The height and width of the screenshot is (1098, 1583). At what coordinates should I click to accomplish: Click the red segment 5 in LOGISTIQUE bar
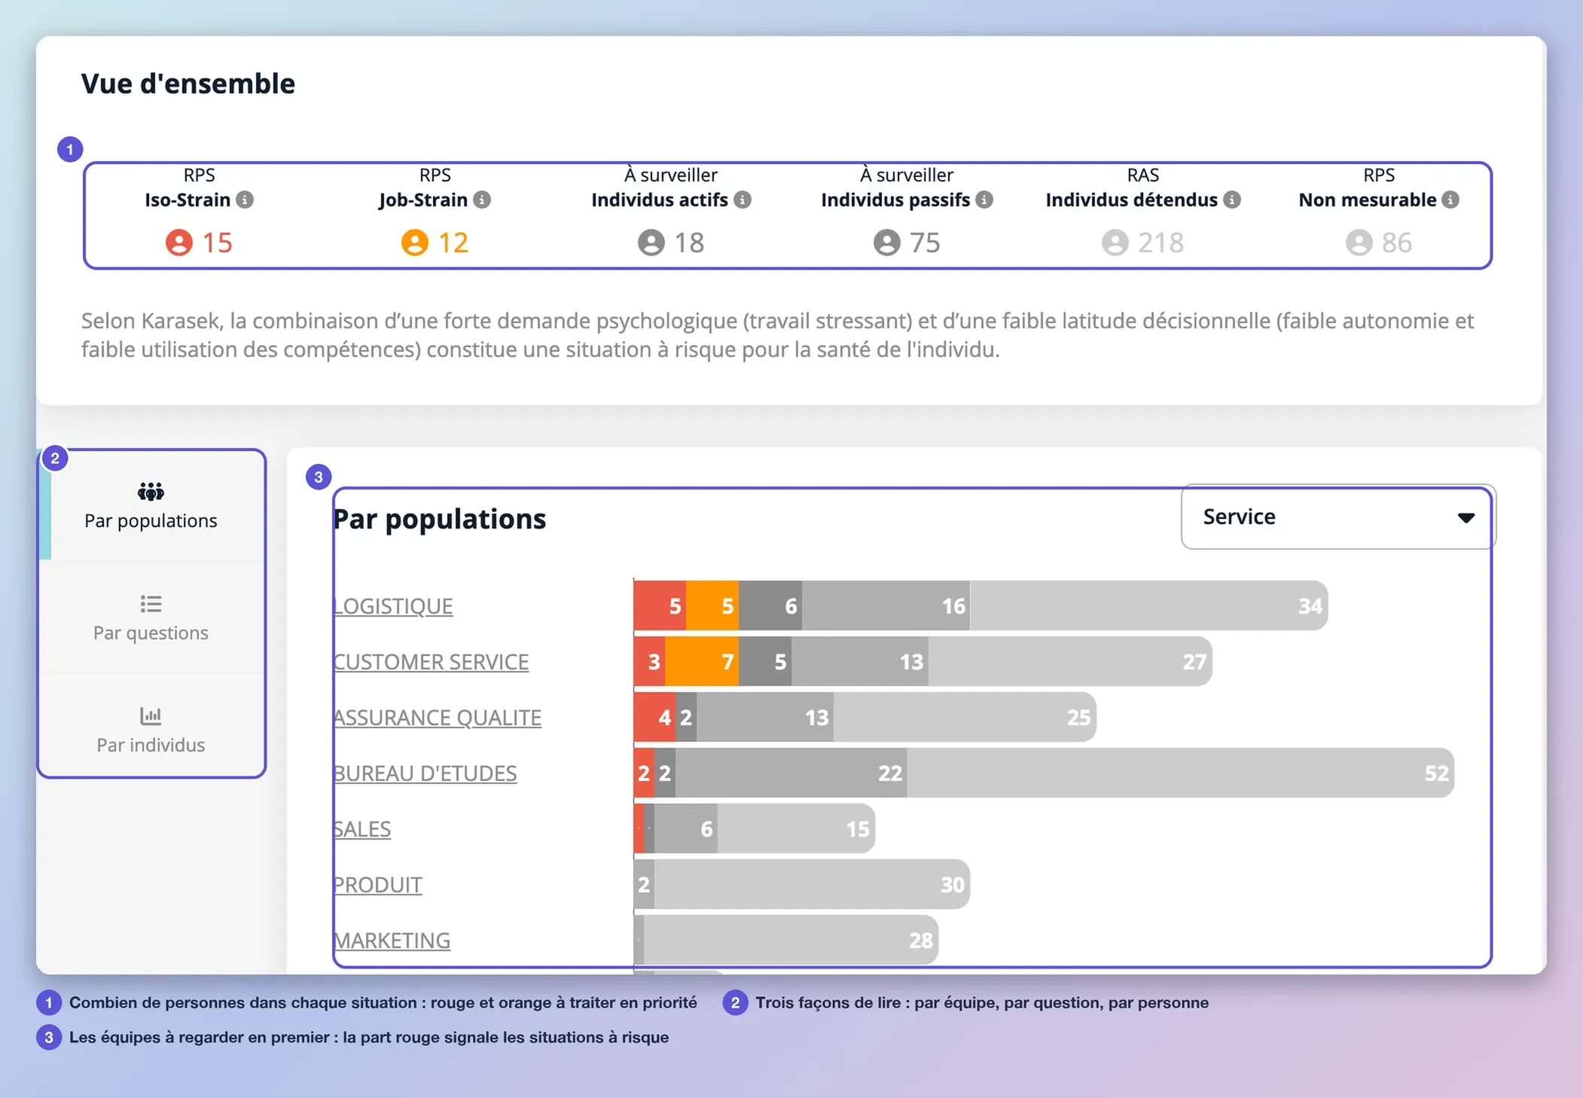coord(660,605)
